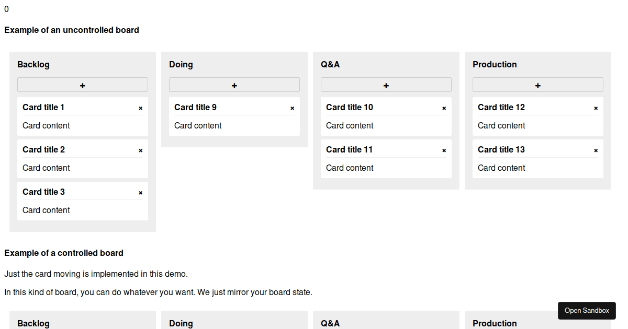Remove Card title 1 using its × icon
This screenshot has width=628, height=329.
click(140, 108)
